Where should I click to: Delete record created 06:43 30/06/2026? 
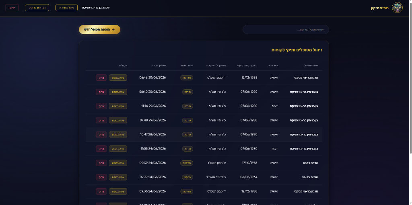[101, 78]
